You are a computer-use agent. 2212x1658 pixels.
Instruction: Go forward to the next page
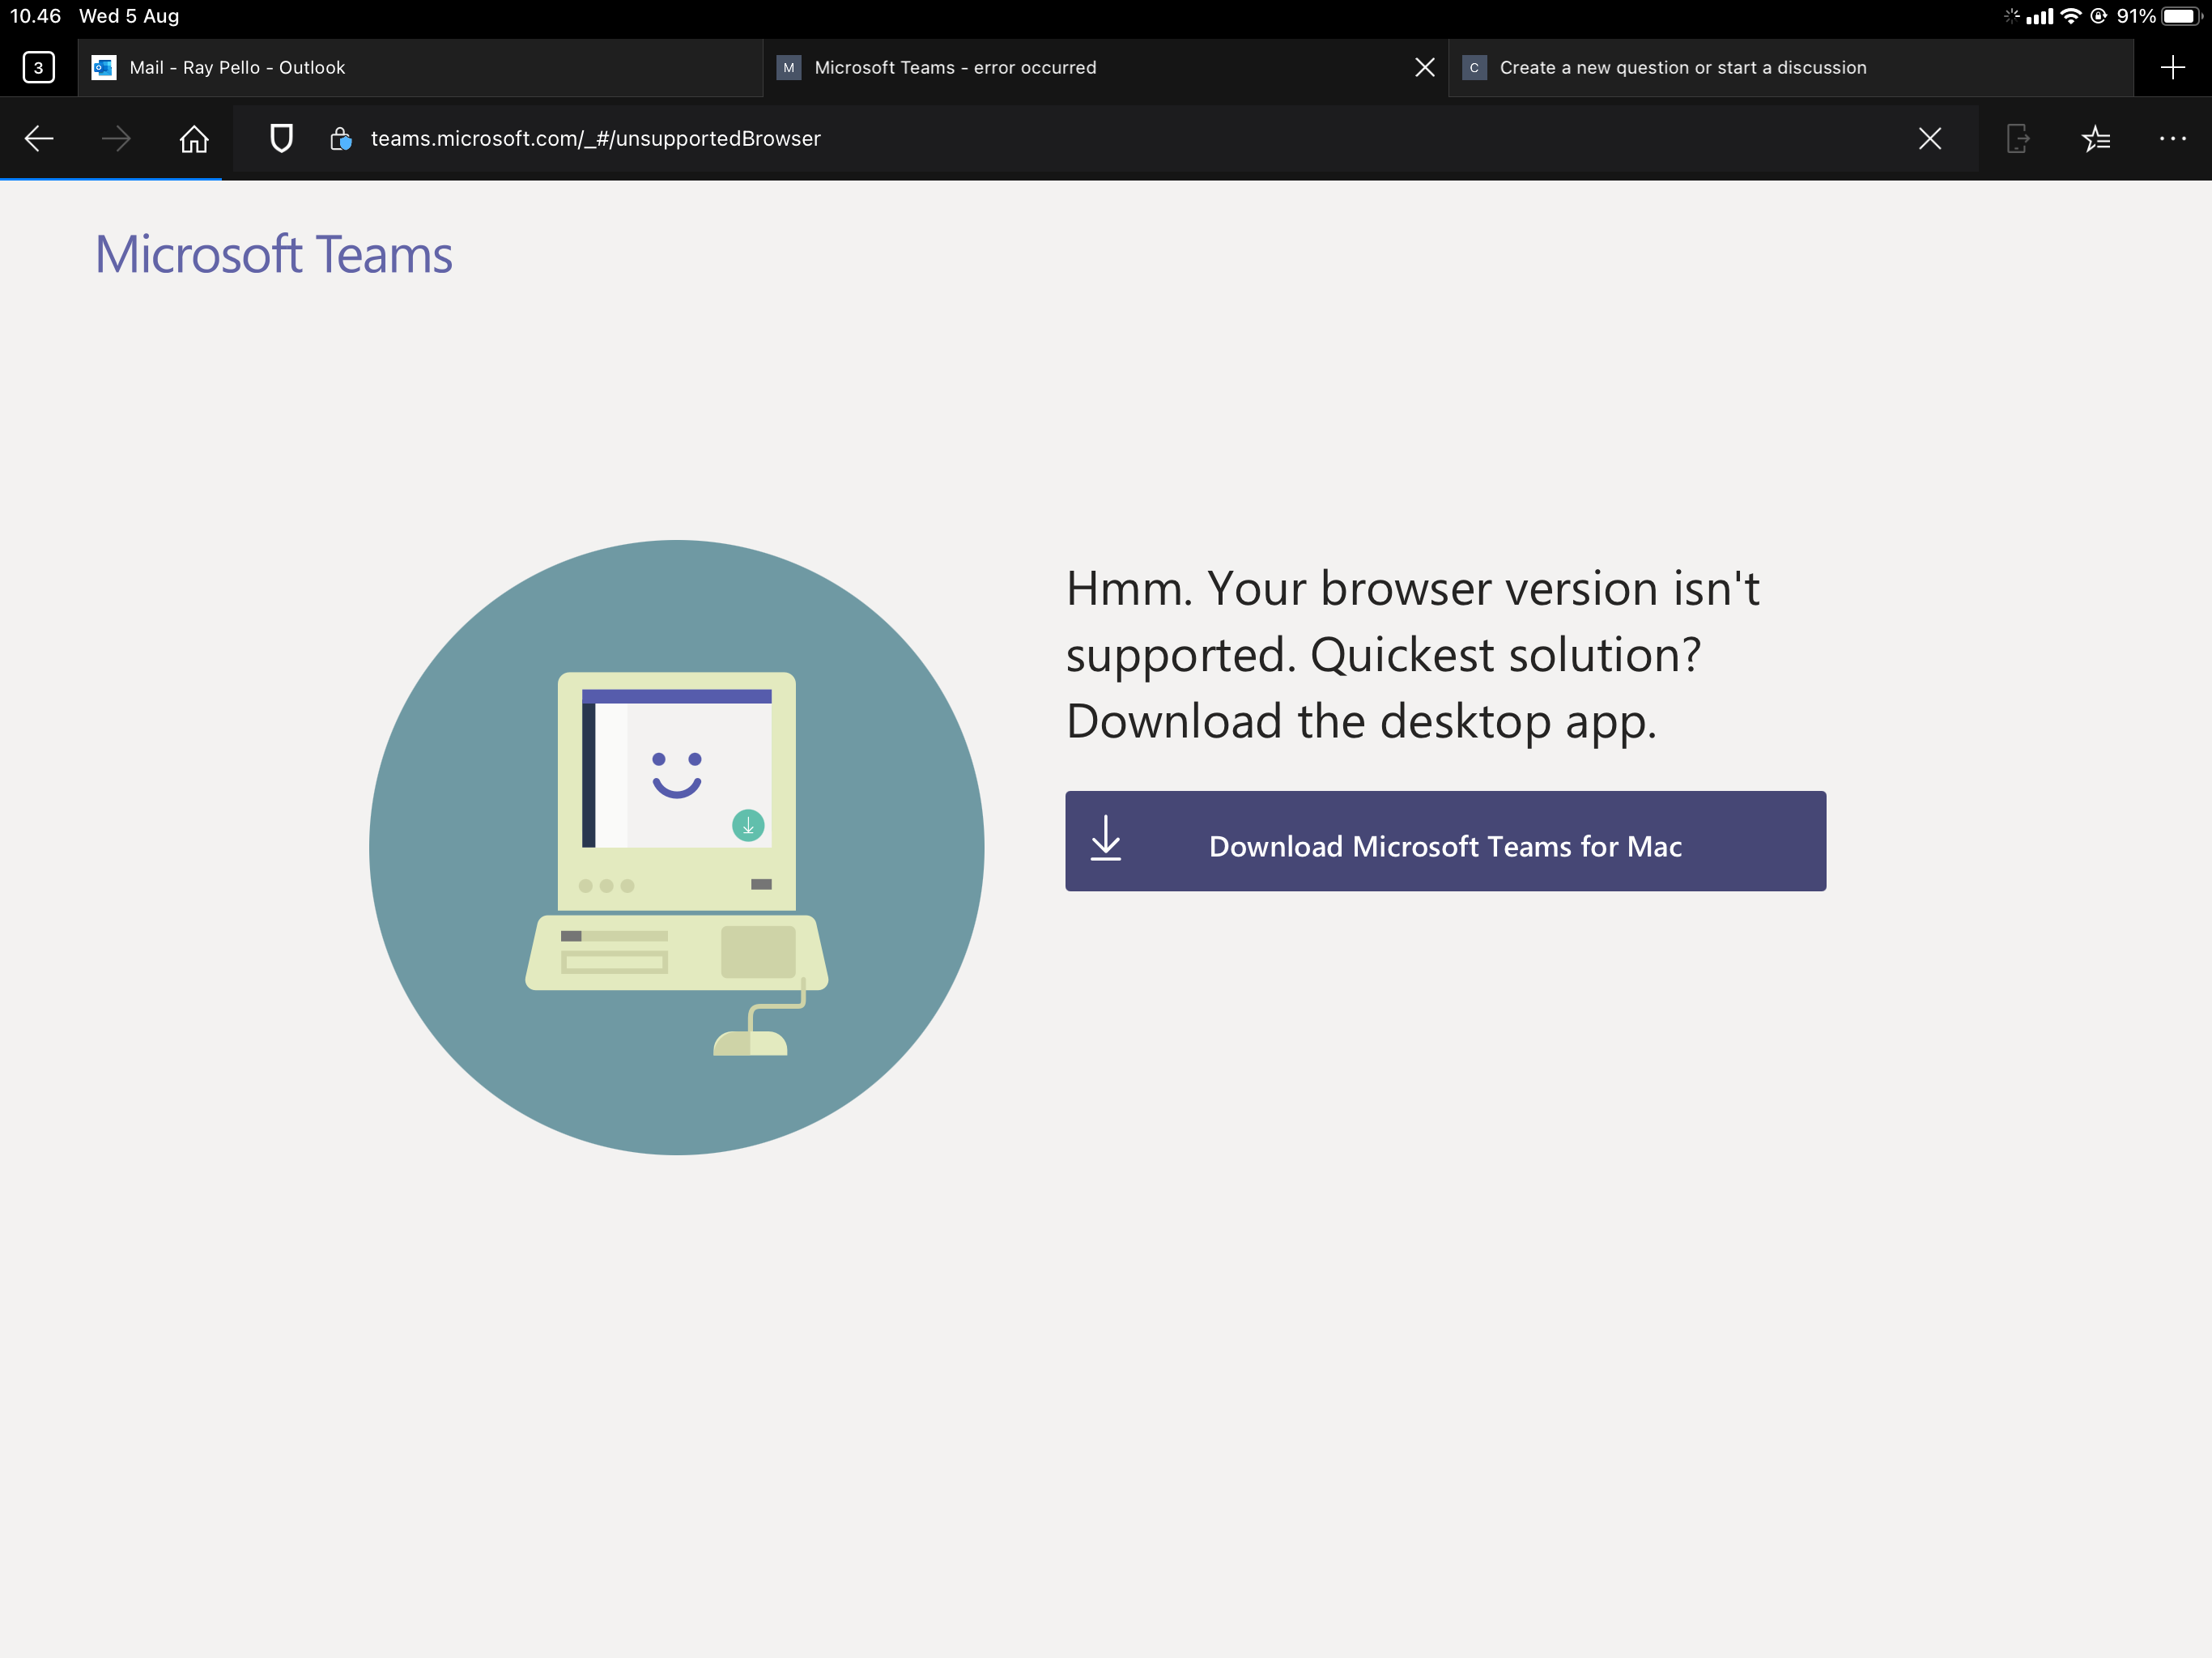click(x=116, y=138)
